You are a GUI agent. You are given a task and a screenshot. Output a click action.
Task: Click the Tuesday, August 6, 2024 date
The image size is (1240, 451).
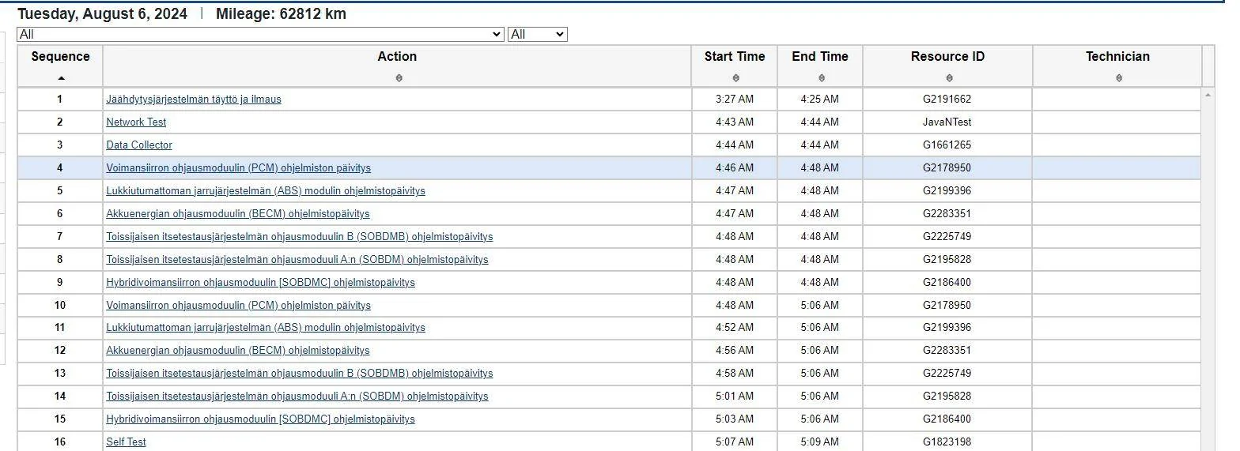click(x=102, y=14)
